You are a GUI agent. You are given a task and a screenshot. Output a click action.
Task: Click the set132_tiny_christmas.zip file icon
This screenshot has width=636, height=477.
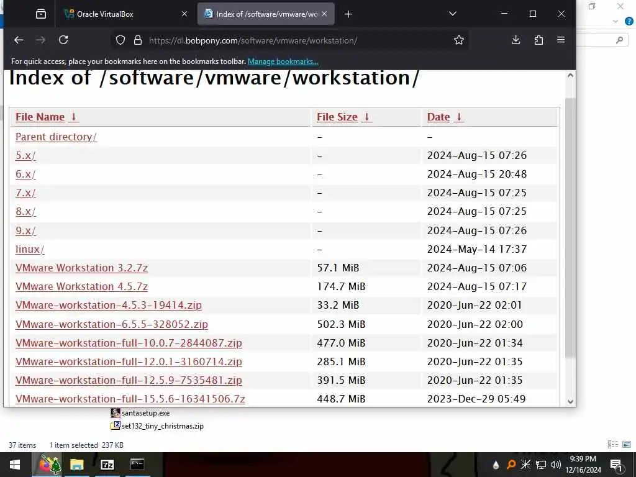click(115, 425)
